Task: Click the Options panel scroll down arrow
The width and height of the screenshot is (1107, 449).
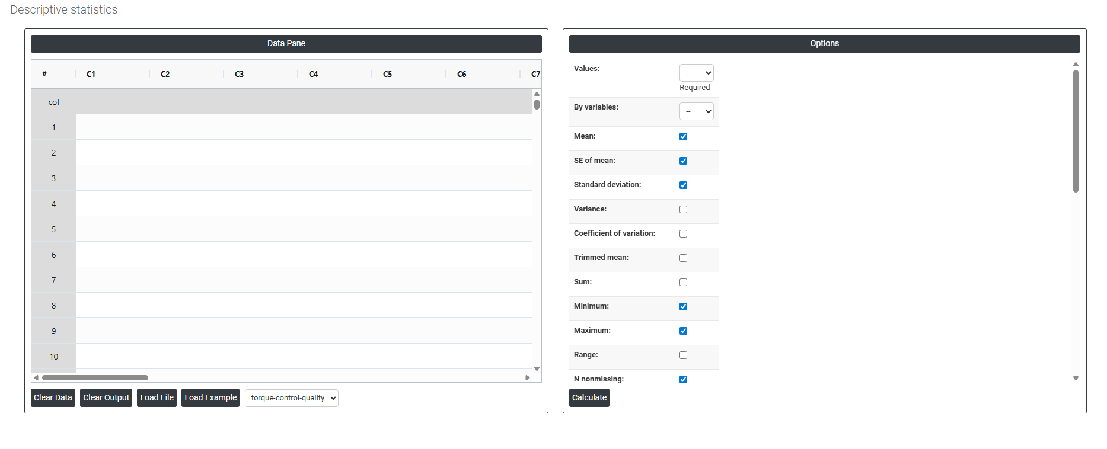Action: tap(1076, 378)
